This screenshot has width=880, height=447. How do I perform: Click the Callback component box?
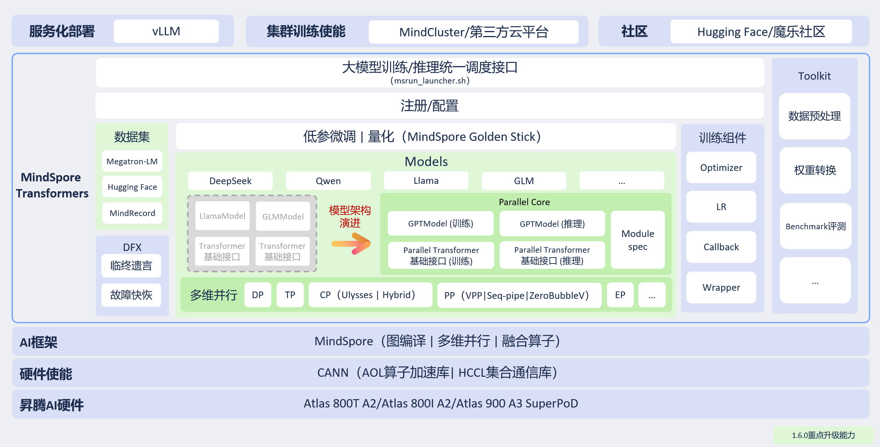721,247
